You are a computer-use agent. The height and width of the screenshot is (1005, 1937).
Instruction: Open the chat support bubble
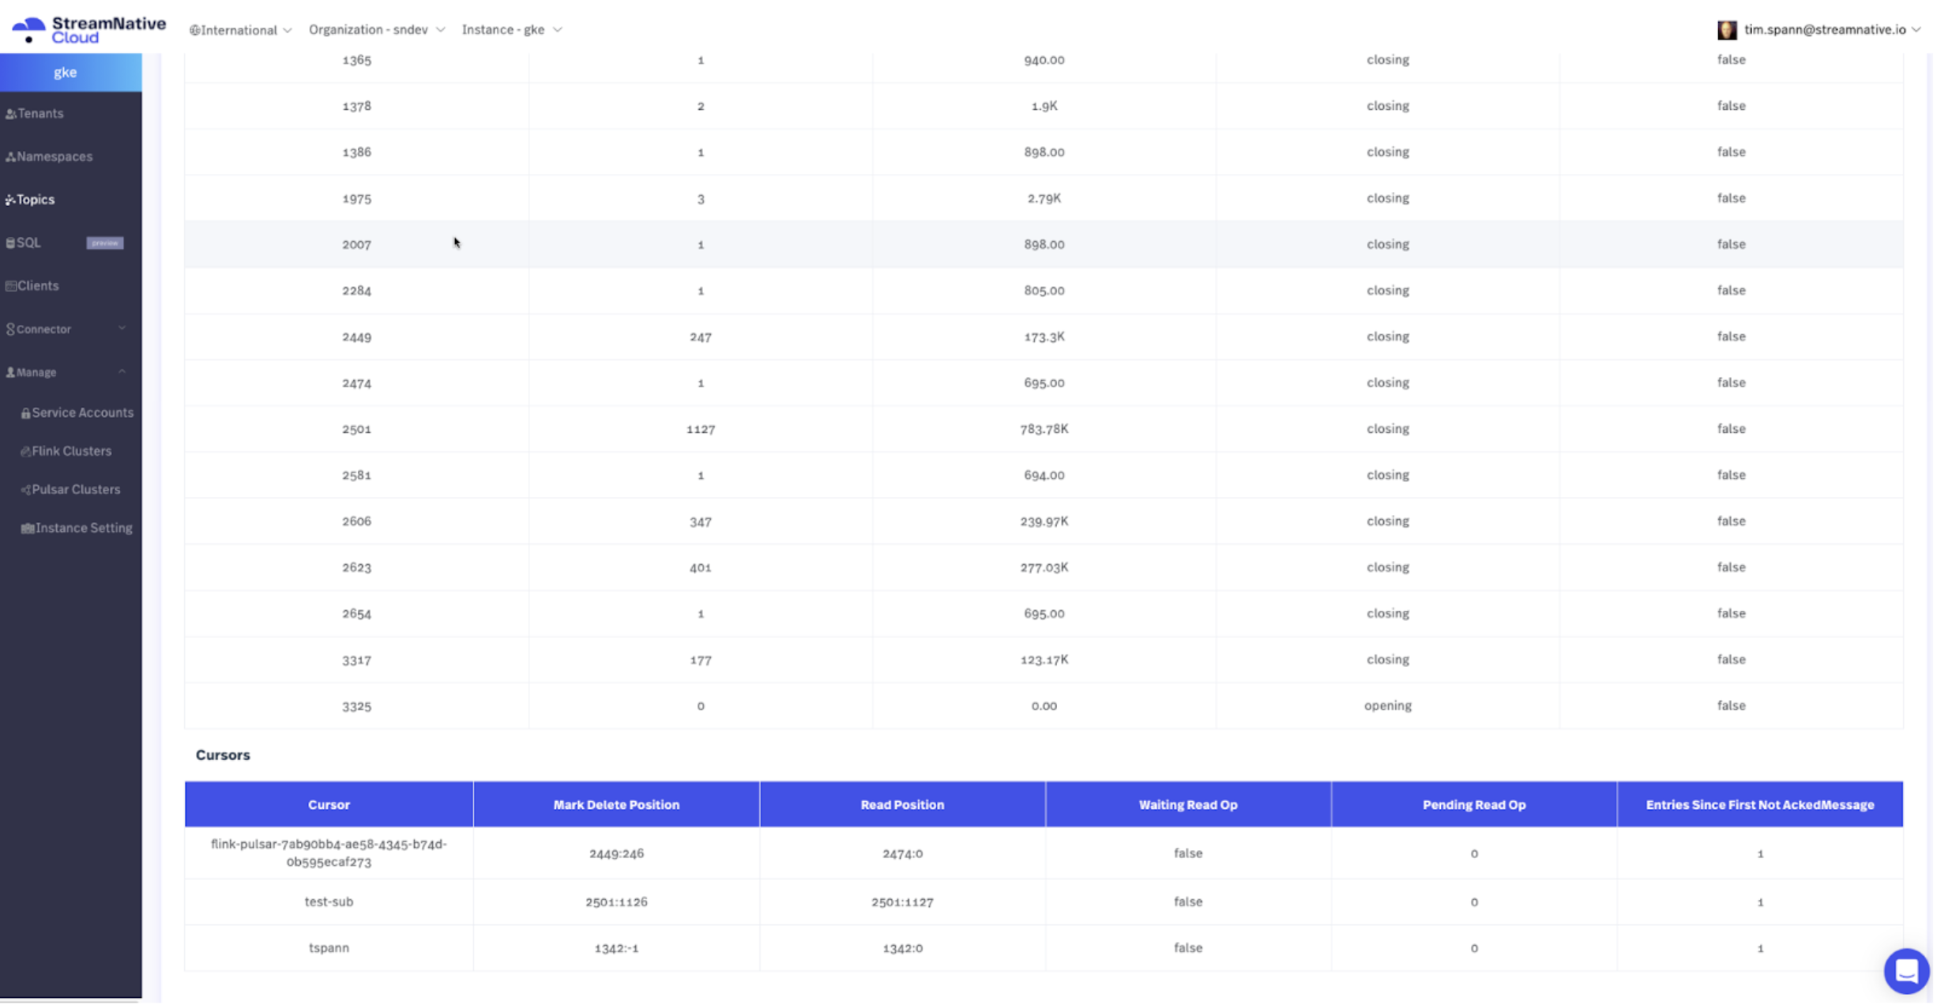(1906, 971)
